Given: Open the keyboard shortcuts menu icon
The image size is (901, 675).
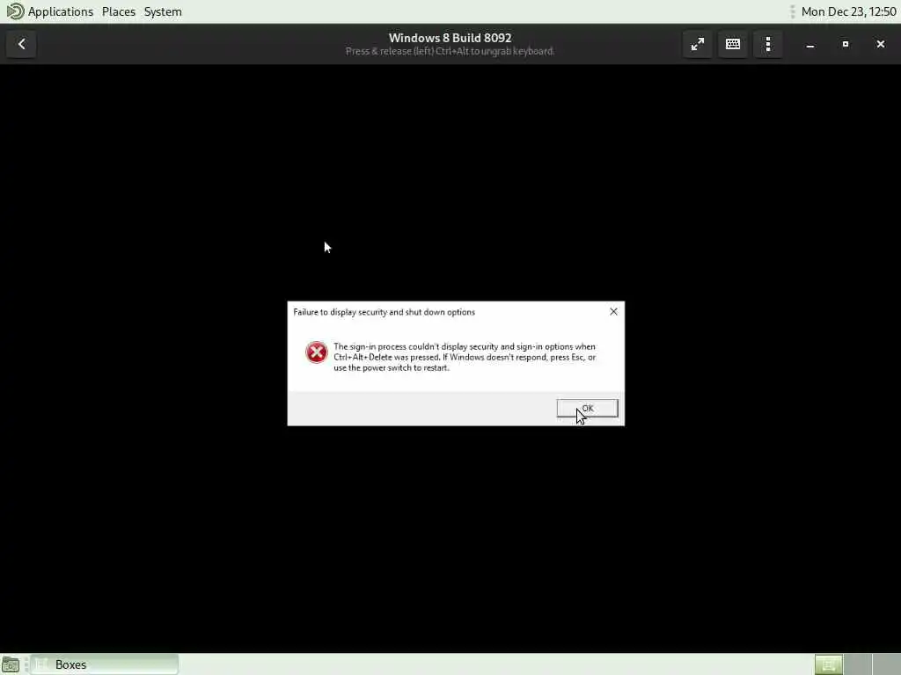Looking at the screenshot, I should point(733,44).
